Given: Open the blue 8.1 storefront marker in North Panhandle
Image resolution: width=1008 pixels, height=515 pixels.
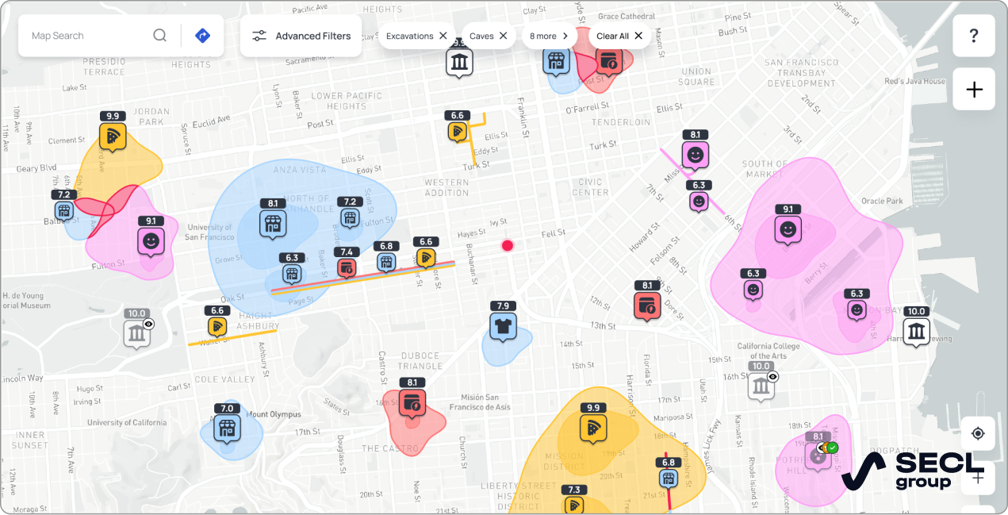Looking at the screenshot, I should tap(272, 226).
